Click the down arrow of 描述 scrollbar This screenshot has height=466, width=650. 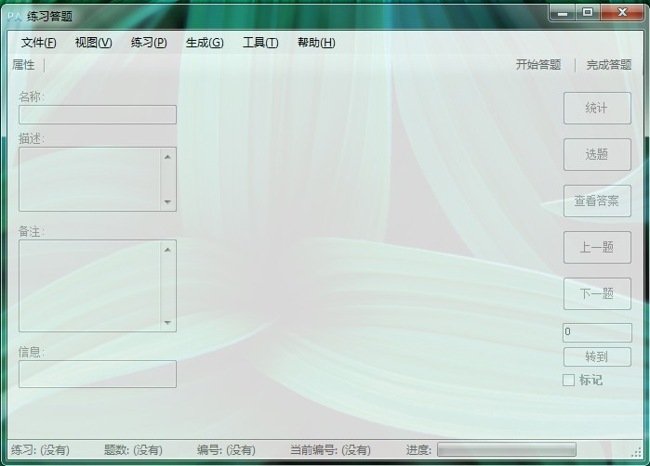167,202
